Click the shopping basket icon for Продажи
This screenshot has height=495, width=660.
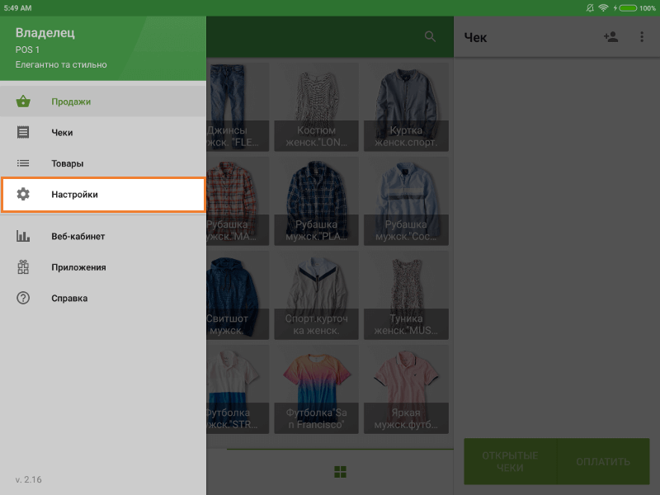[x=23, y=101]
